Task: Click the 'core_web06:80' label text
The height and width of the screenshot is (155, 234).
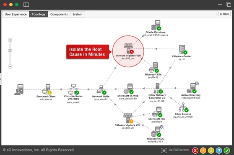Action: pos(128,99)
